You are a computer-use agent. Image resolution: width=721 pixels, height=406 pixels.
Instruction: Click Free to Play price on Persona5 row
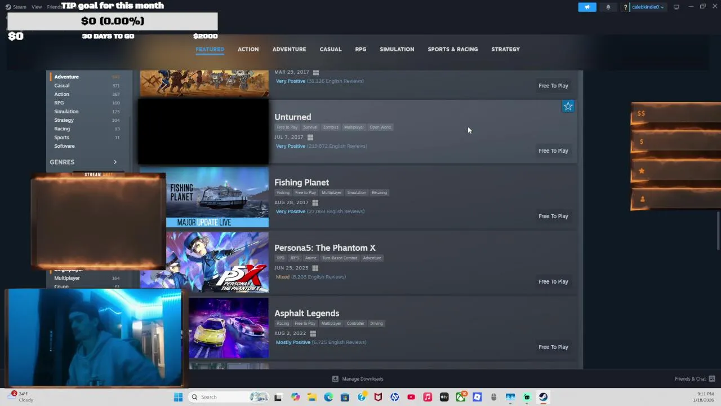(x=553, y=281)
